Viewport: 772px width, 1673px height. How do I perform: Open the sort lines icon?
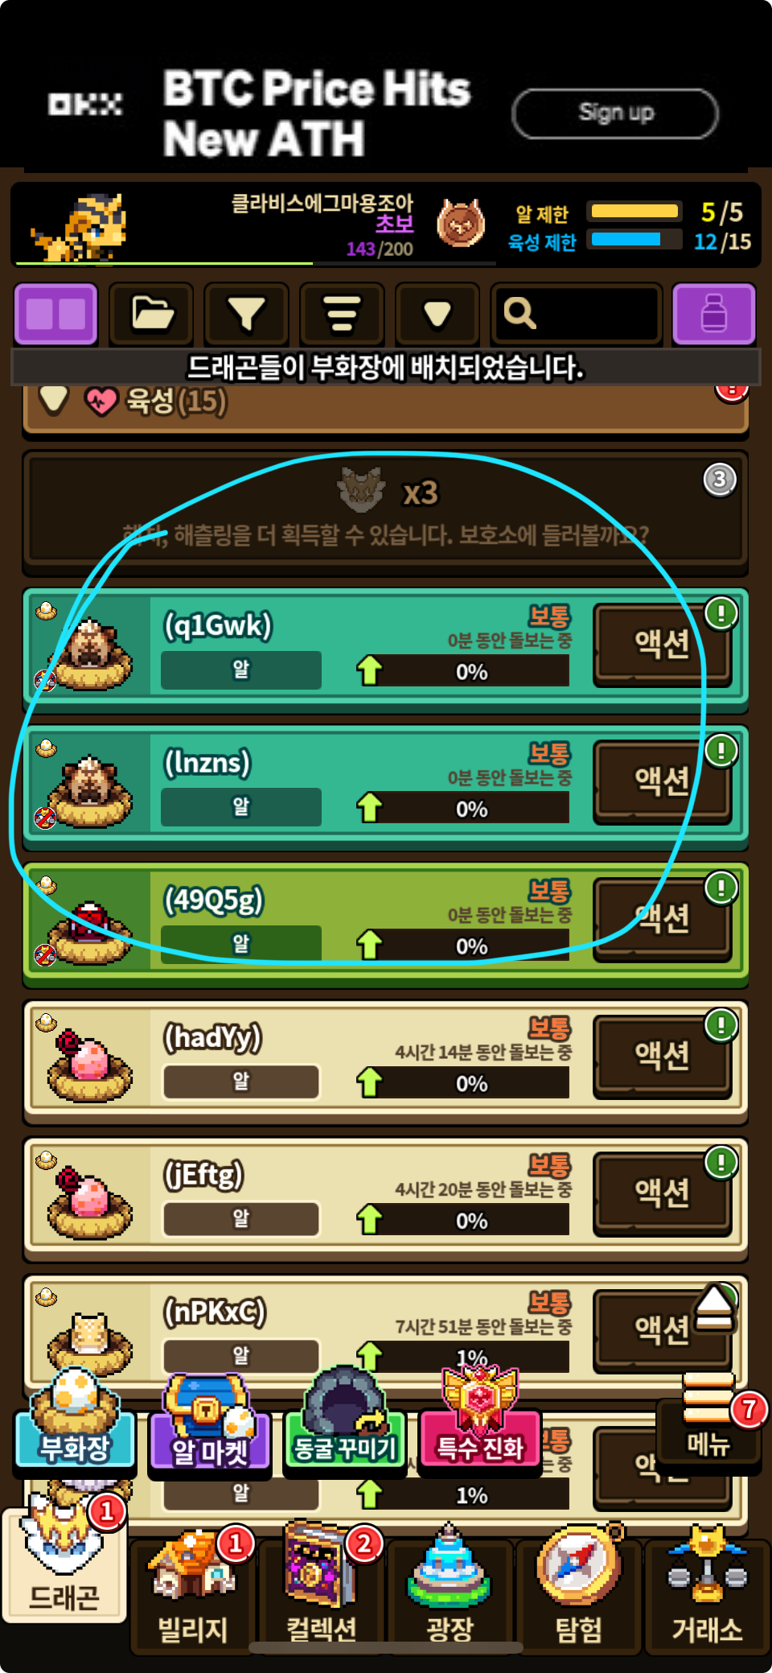342,314
